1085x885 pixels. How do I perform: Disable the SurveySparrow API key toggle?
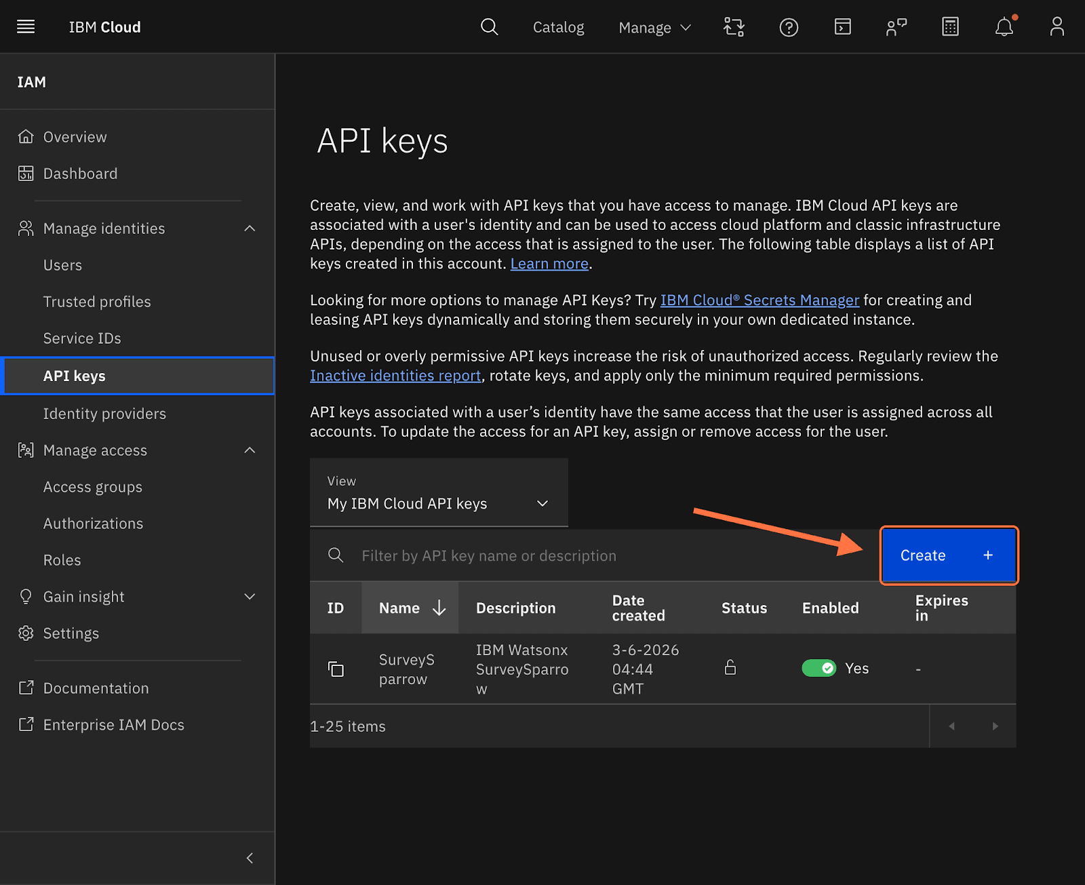[x=818, y=669]
